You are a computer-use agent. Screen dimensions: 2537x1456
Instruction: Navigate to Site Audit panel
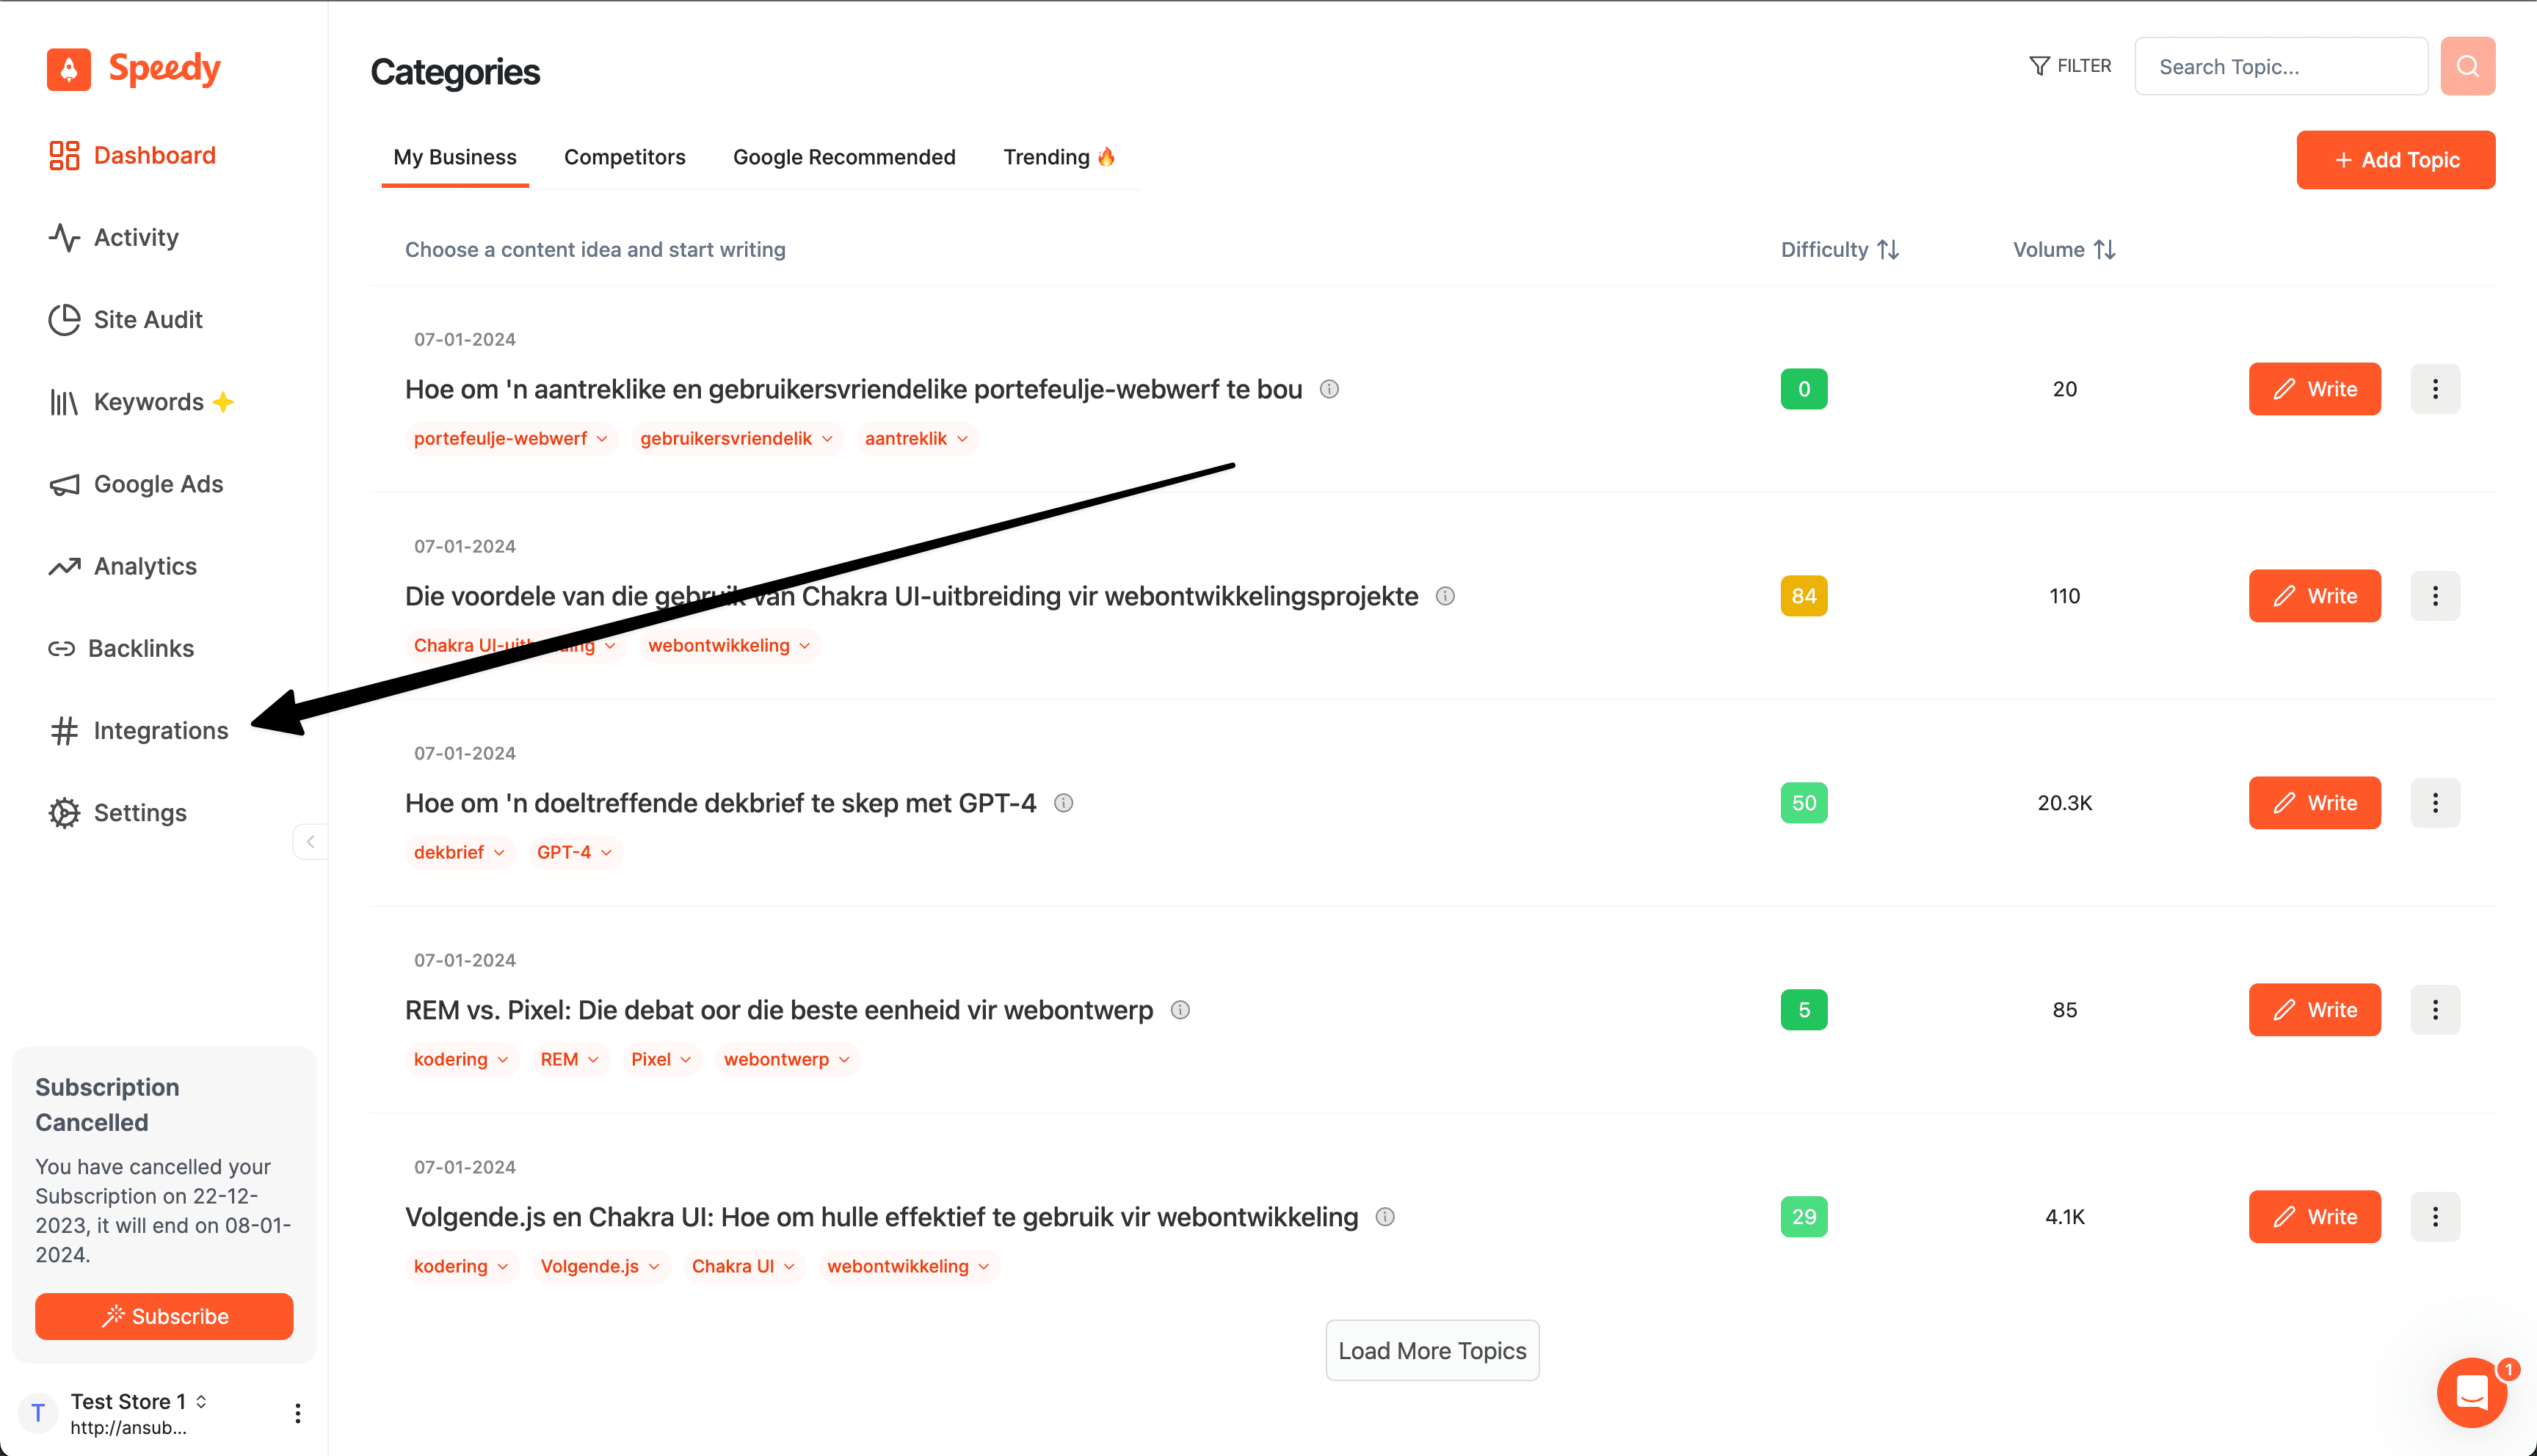click(148, 318)
